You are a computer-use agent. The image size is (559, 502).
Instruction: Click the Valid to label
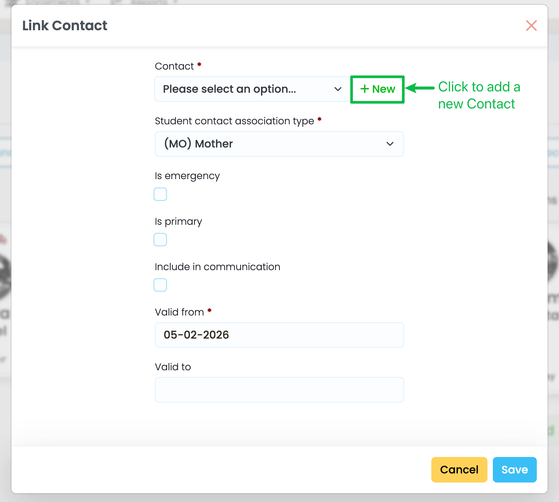point(173,367)
